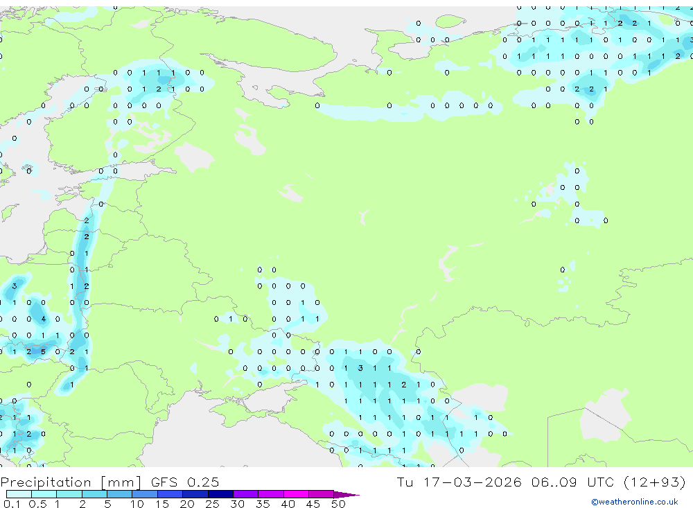Click the legend label "50"
Viewport: 693px width, 508px height.
(338, 504)
